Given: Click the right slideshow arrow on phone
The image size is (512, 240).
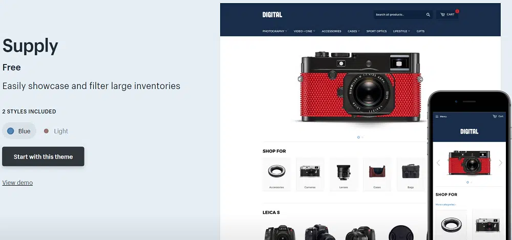Looking at the screenshot, I should point(500,163).
